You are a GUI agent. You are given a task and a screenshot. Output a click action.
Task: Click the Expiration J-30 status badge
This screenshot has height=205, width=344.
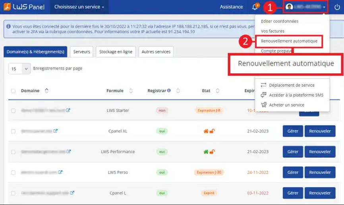209,172
